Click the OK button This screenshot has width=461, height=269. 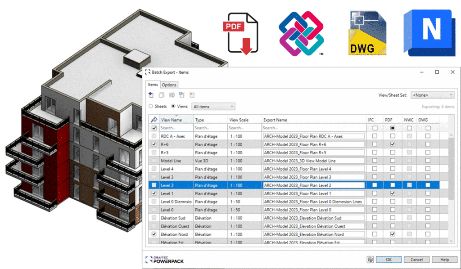389,260
